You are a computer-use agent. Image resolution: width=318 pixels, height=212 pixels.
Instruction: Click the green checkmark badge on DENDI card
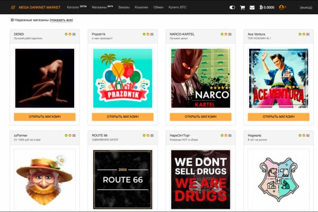[x=66, y=34]
